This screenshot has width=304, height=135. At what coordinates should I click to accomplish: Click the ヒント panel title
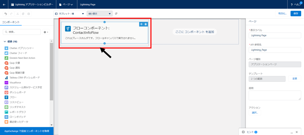click(250, 132)
